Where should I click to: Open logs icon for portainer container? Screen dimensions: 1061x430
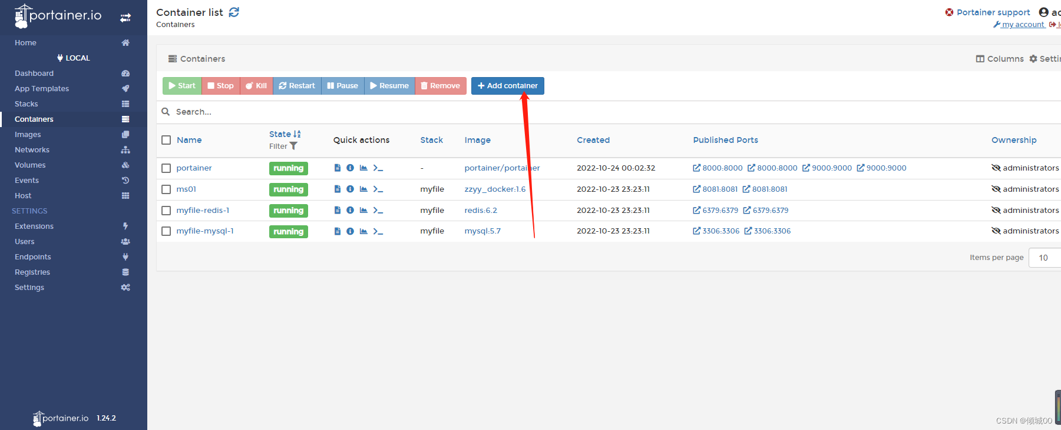[x=338, y=168]
